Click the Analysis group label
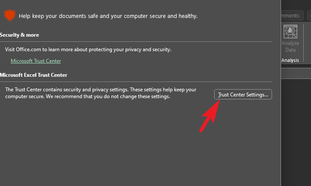This screenshot has height=186, width=311. [x=290, y=60]
